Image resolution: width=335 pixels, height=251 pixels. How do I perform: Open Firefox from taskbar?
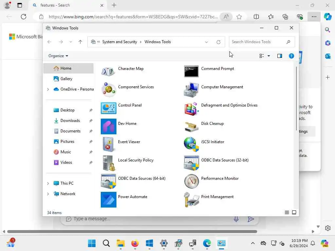point(135,243)
